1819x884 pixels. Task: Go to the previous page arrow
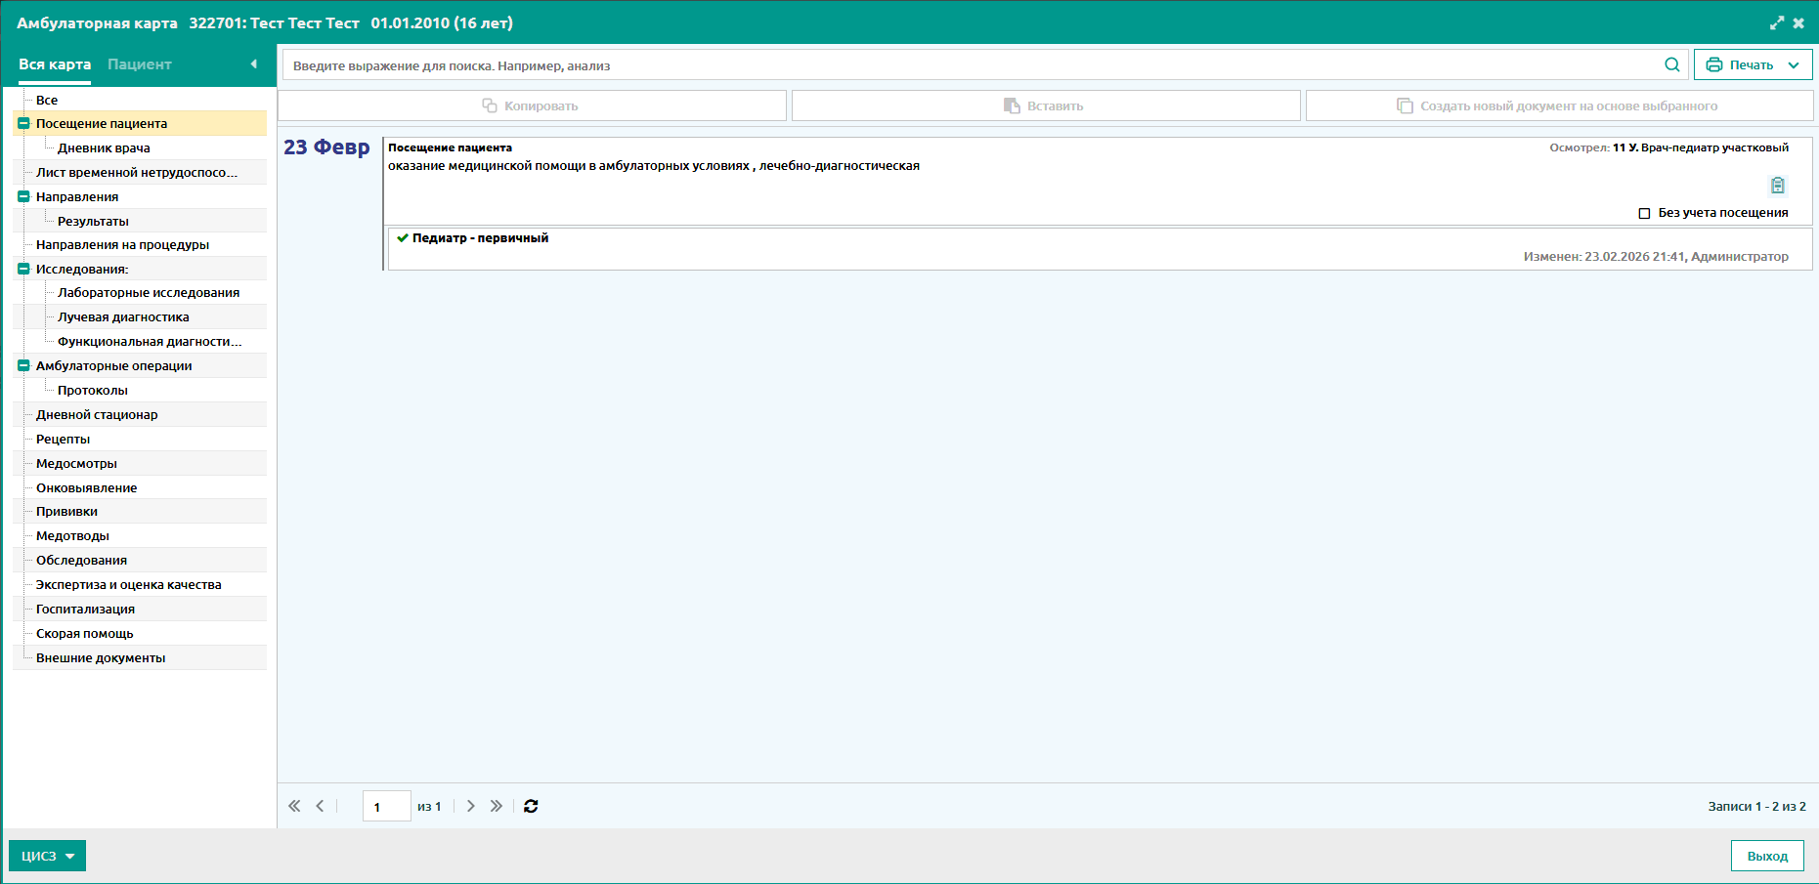pos(320,806)
